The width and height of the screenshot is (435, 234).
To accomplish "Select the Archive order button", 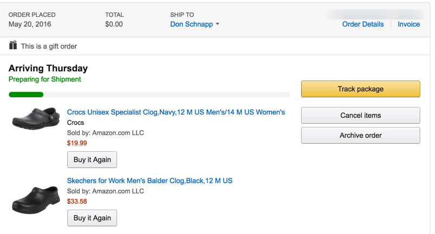I will 360,135.
